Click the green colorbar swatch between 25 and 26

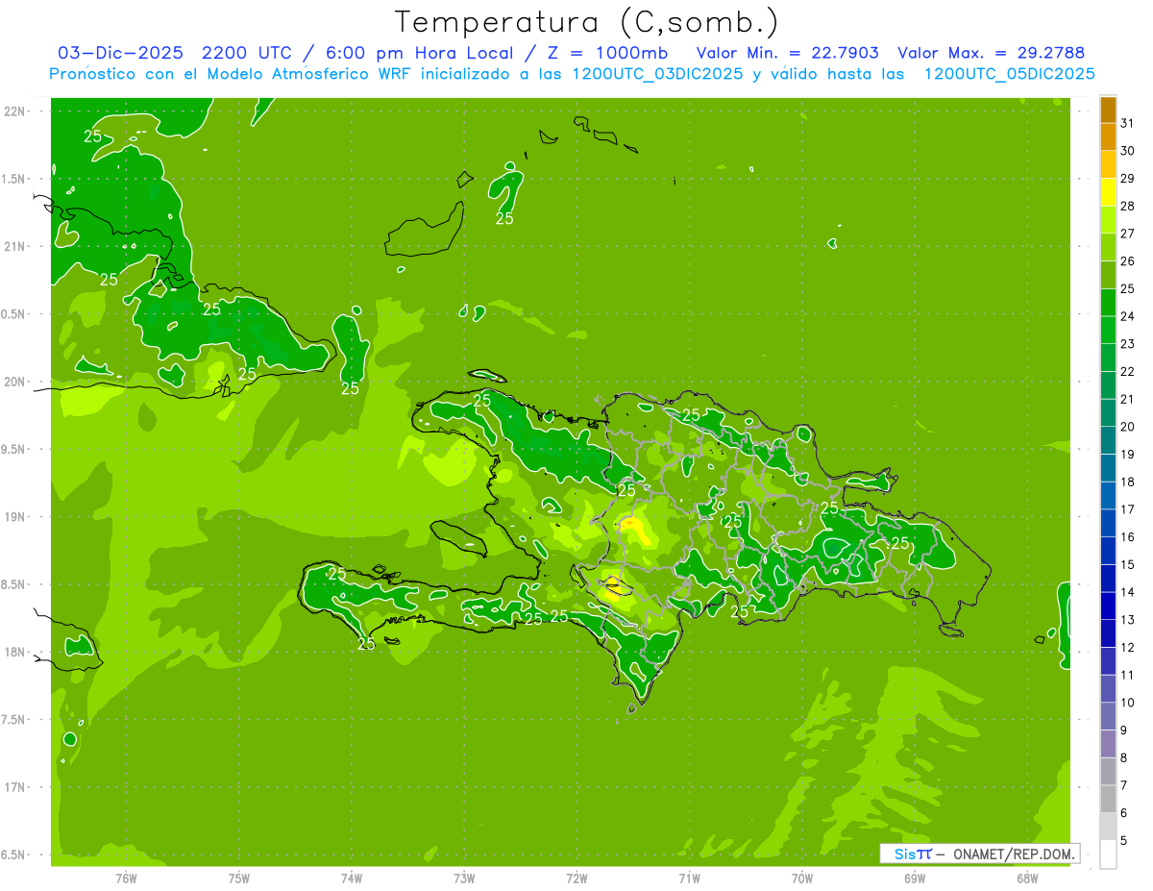1108,275
